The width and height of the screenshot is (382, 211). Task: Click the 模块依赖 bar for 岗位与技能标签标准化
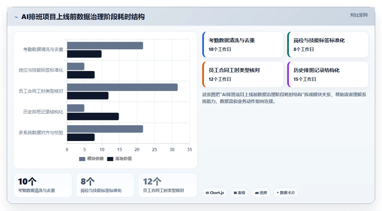pyautogui.click(x=75, y=67)
